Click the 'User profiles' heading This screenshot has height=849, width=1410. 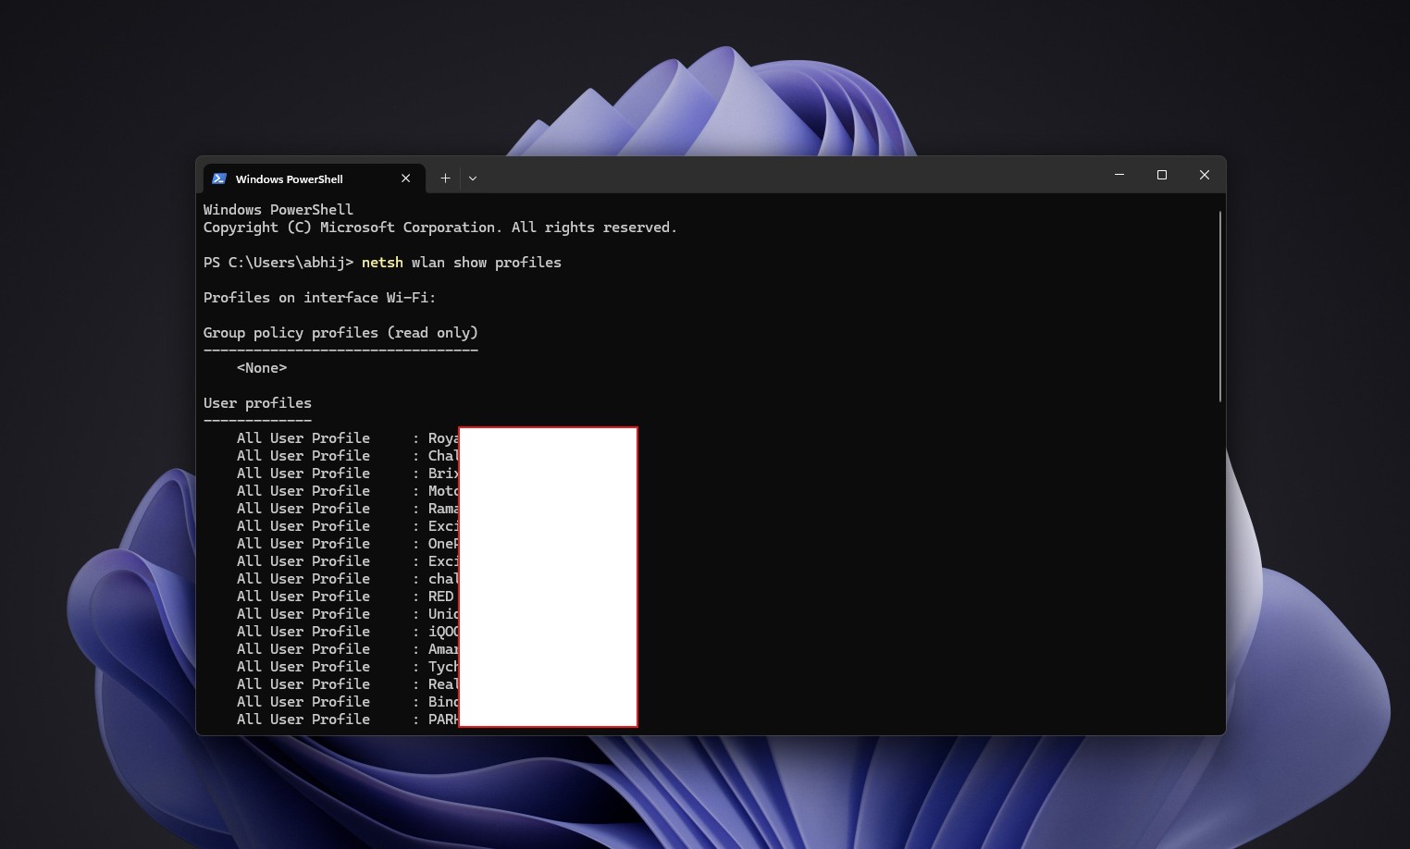257,403
